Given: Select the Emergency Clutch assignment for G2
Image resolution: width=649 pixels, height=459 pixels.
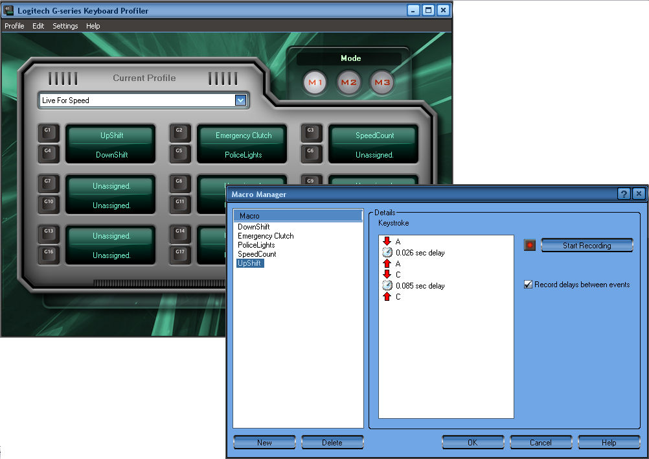Looking at the screenshot, I should pos(244,135).
